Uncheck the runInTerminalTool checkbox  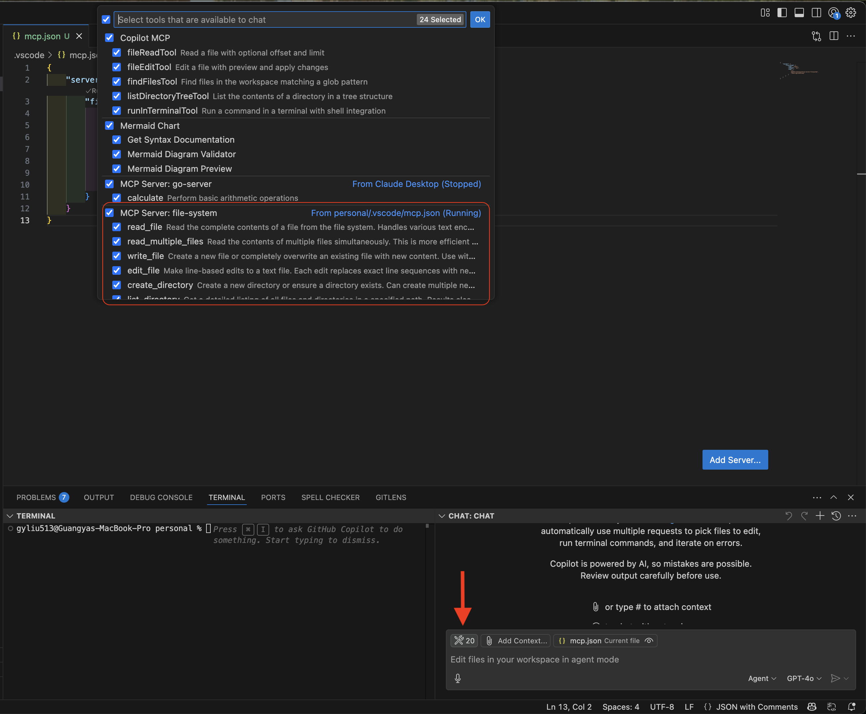[117, 111]
